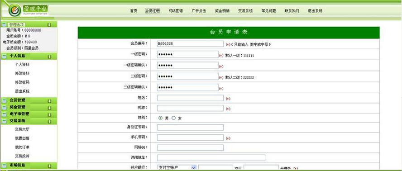
Task: Click 退出系统 under 个人信息 in the sidebar
Action: click(22, 91)
